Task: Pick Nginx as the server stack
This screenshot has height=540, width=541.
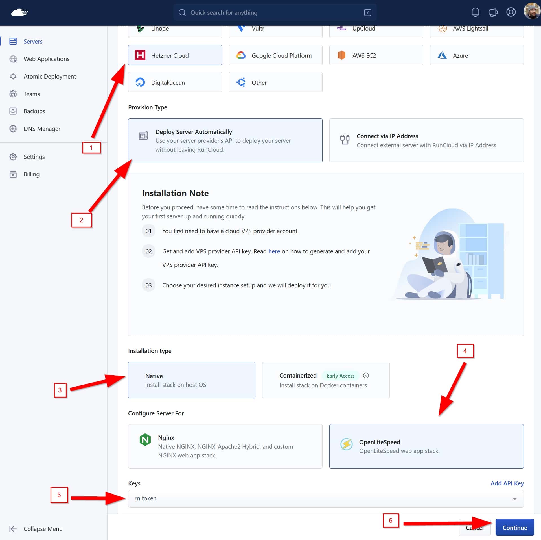Action: (225, 446)
